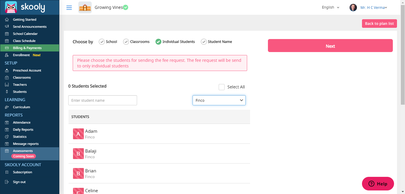Click the Growing Vines school building icon
Viewport: 405px width, 194px height.
pos(85,7)
